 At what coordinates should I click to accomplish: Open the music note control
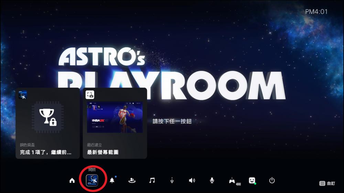click(152, 180)
